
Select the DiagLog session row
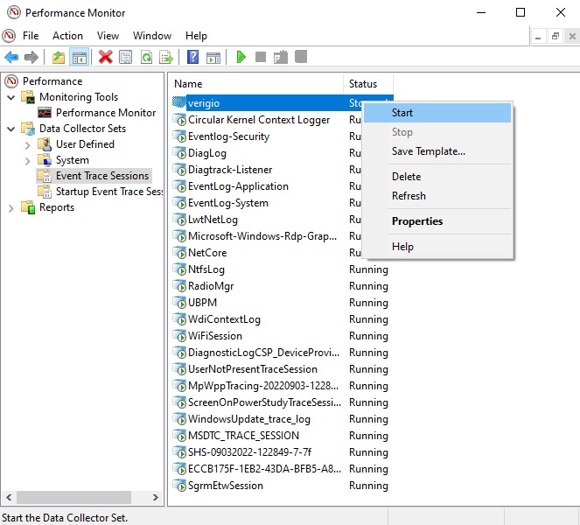click(x=283, y=153)
